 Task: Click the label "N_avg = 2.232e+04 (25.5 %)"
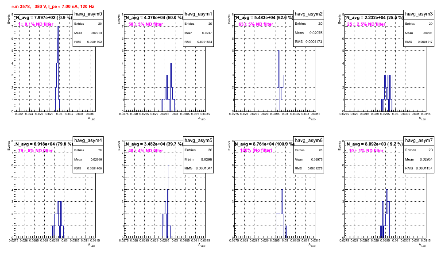(x=375, y=17)
